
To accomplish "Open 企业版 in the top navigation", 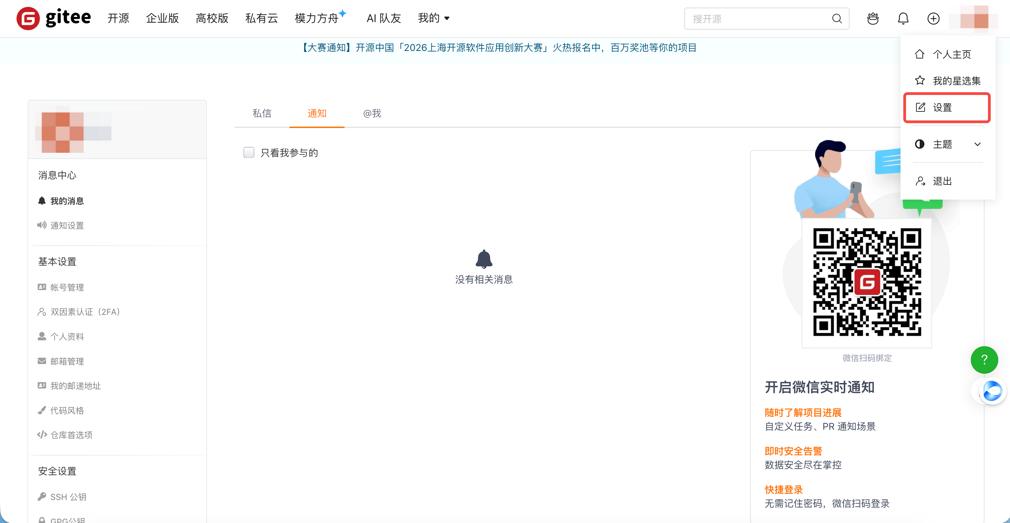I will (162, 18).
